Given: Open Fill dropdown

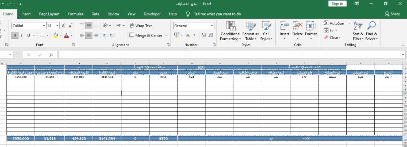Looking at the screenshot, I should 330,30.
